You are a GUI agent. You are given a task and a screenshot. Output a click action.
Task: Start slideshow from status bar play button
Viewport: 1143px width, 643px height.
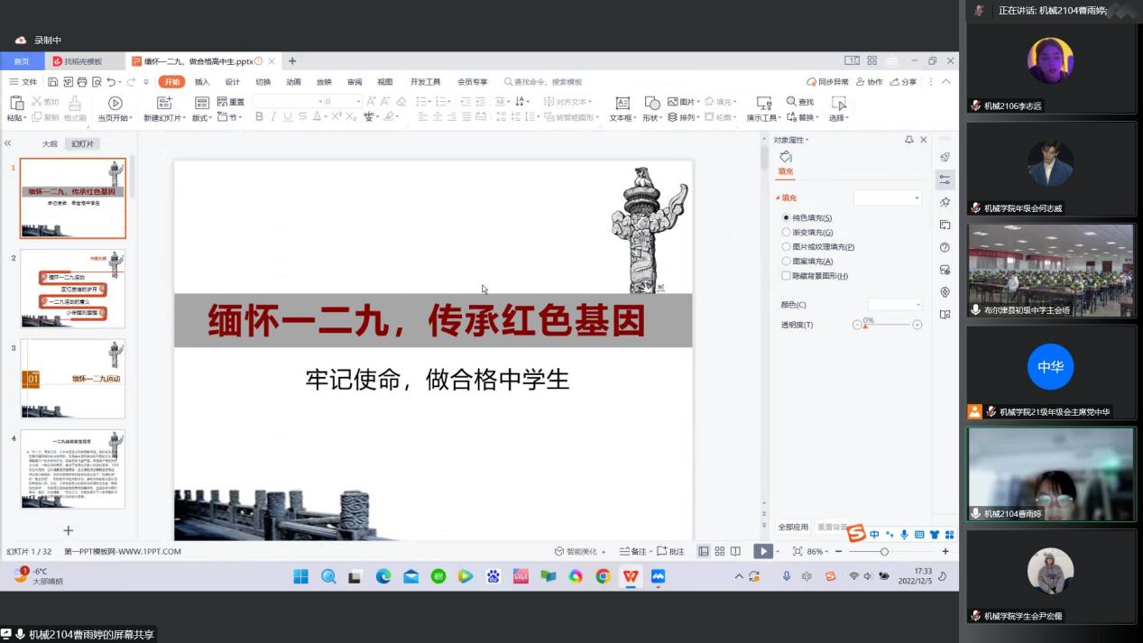[762, 551]
